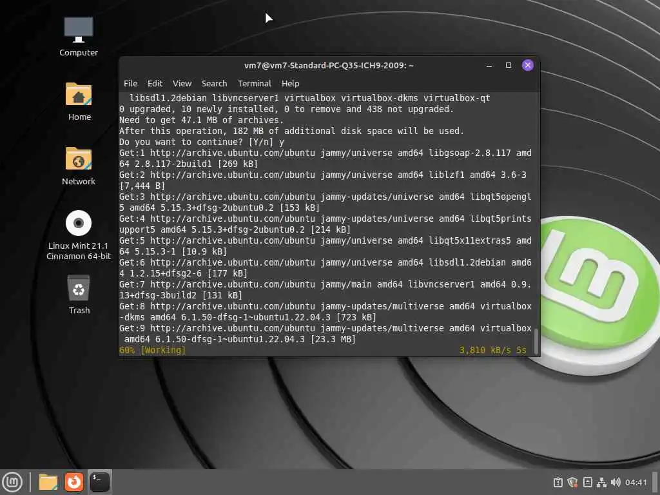Viewport: 660px width, 495px height.
Task: Click the 'Need to get 47.1 MB of archives.' line
Action: (x=202, y=121)
